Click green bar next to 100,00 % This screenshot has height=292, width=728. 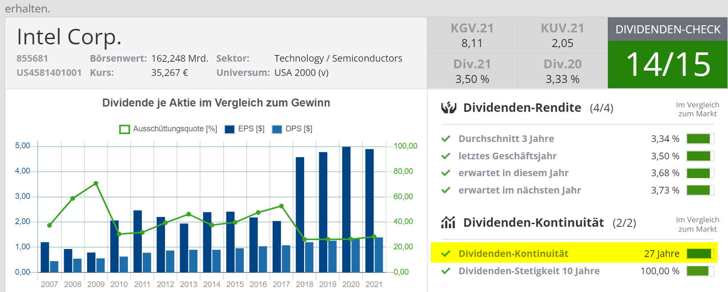(700, 271)
